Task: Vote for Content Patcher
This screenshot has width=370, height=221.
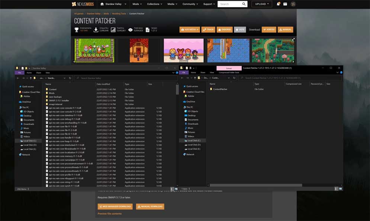Action: 240,29
